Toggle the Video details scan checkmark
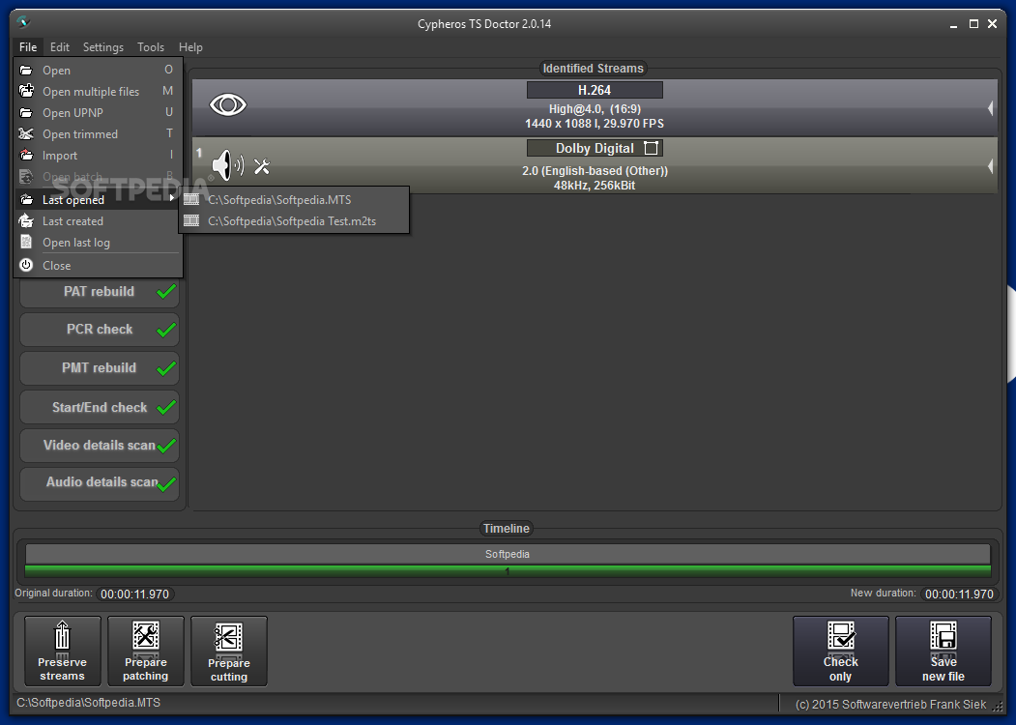Image resolution: width=1016 pixels, height=725 pixels. click(166, 446)
